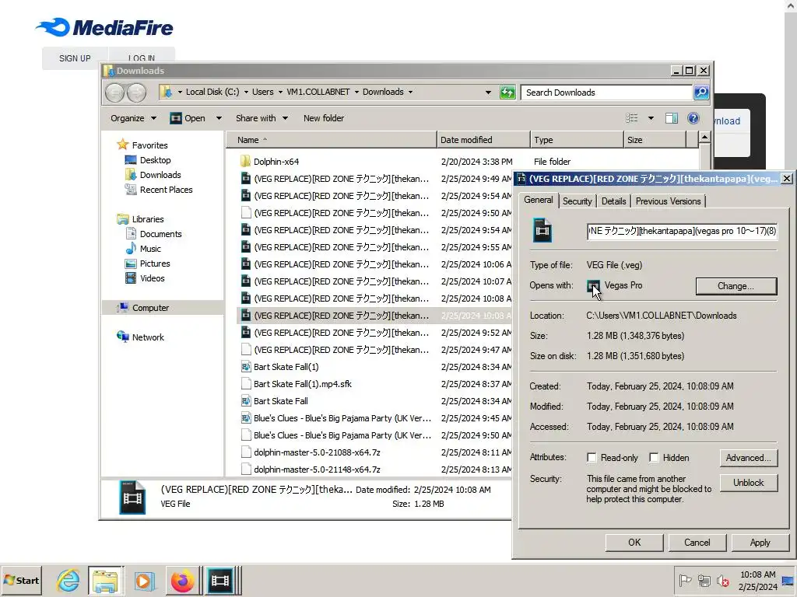Click the change view icon in toolbar
Image resolution: width=797 pixels, height=597 pixels.
[x=632, y=118]
